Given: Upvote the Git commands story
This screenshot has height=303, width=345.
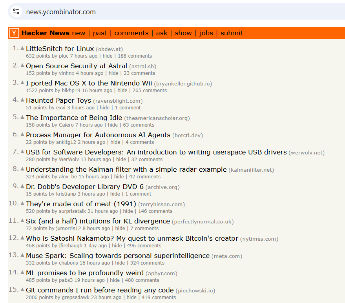Looking at the screenshot, I should (x=22, y=290).
